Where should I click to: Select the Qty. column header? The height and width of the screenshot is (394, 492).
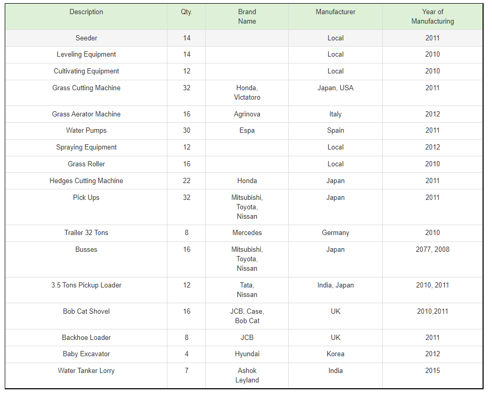(x=186, y=17)
